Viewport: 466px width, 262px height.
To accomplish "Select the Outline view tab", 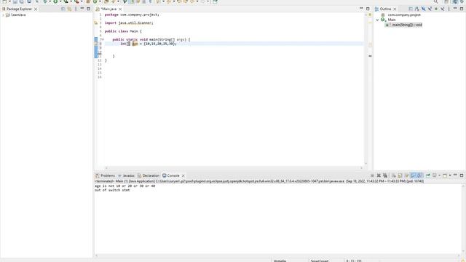I will [x=385, y=9].
